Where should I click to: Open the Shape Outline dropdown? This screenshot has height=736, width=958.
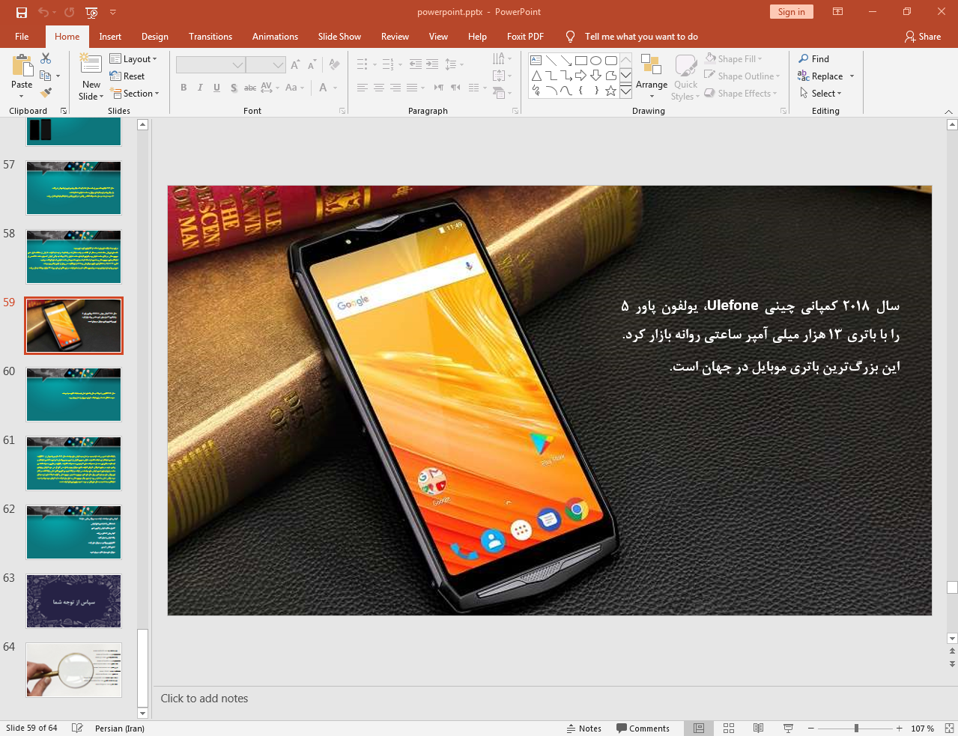tap(742, 76)
